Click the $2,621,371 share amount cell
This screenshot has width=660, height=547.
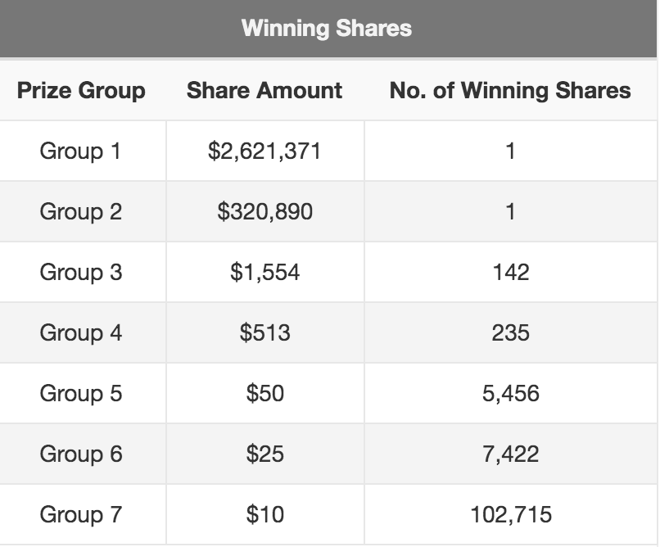pos(264,151)
